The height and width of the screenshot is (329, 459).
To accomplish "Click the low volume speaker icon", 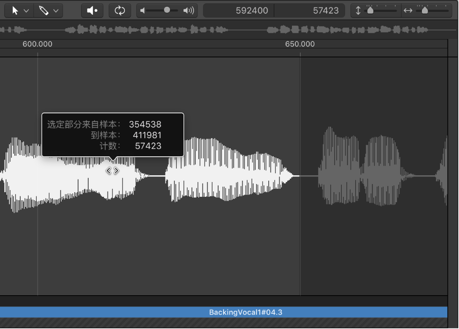I will coord(143,11).
